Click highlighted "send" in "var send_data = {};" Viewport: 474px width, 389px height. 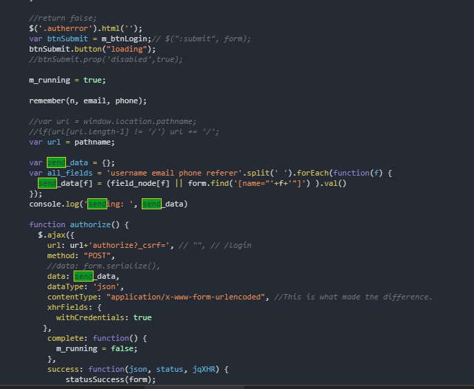coord(56,162)
